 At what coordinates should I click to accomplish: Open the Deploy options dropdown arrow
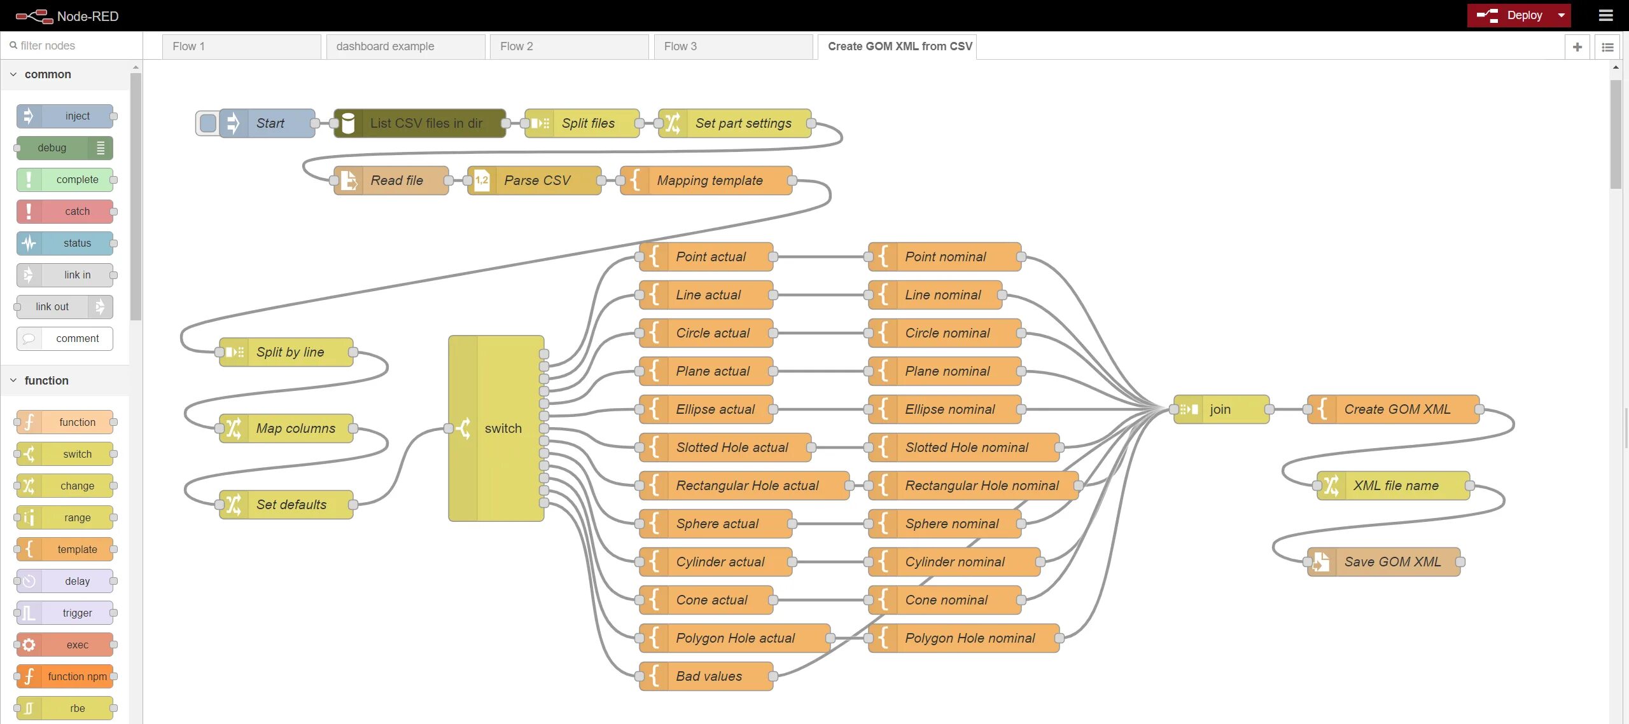pyautogui.click(x=1561, y=16)
